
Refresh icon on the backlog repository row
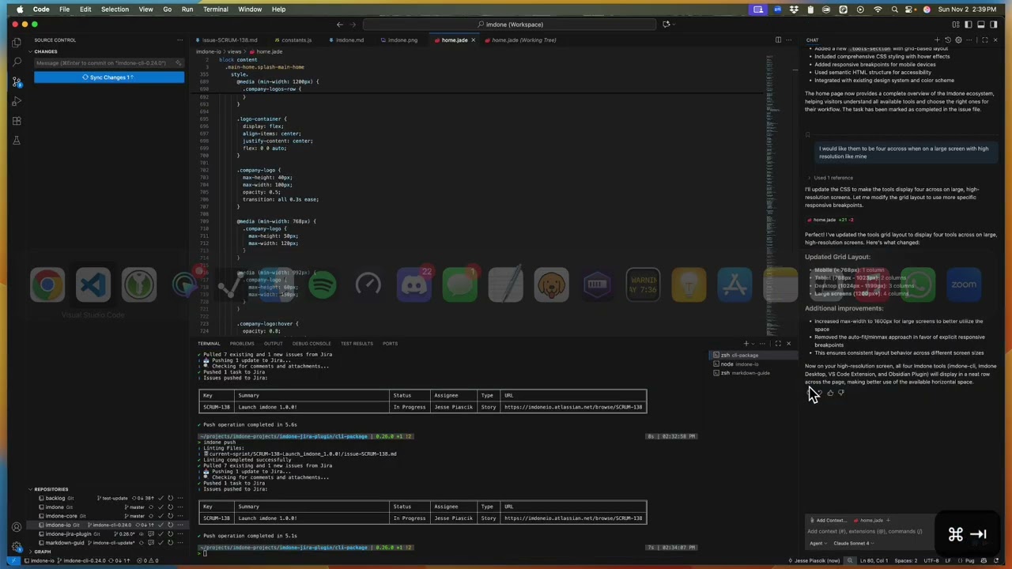coord(170,498)
